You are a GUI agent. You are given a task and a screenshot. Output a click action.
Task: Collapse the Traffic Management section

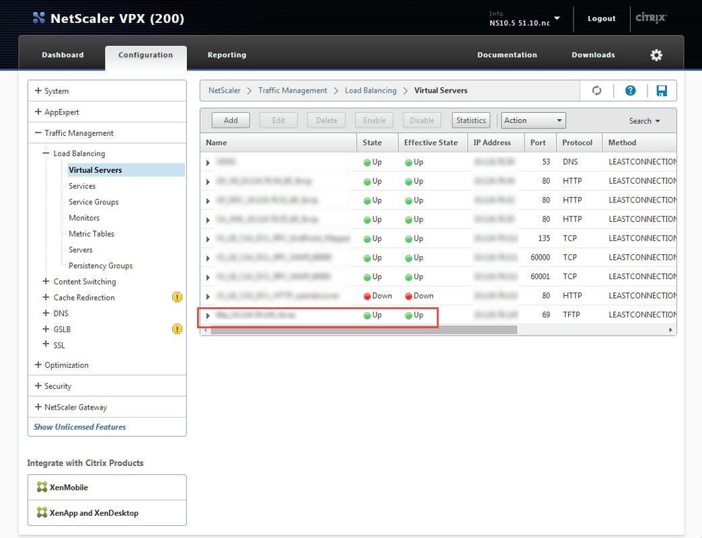coord(38,133)
